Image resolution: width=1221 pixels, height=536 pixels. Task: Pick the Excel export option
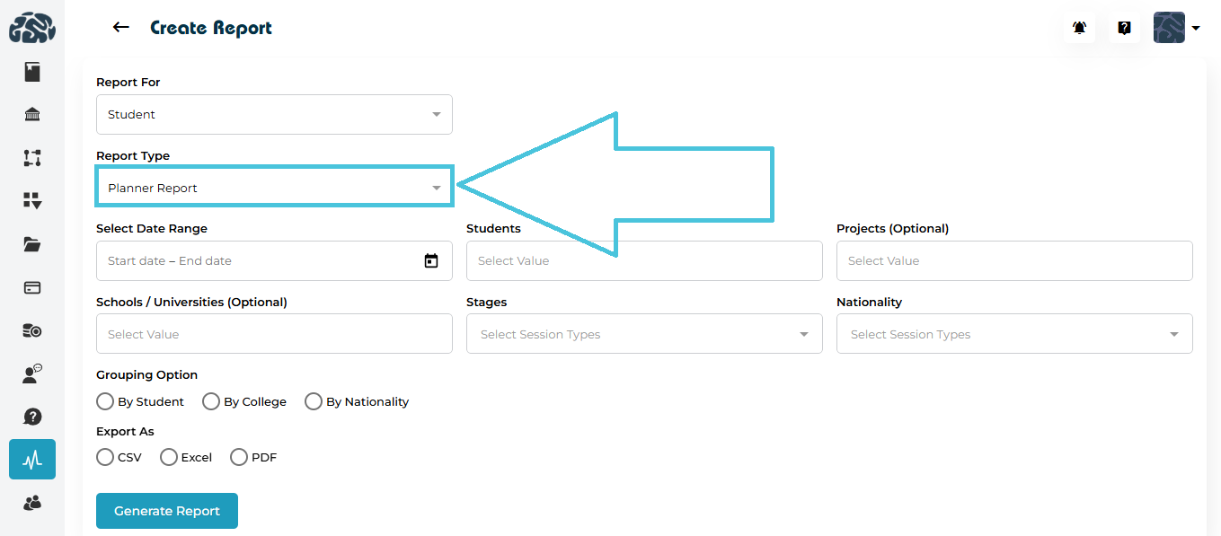pyautogui.click(x=169, y=457)
